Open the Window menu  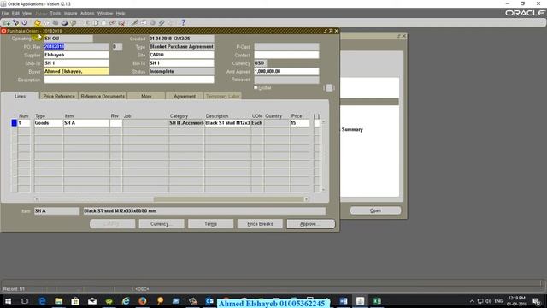pos(105,14)
